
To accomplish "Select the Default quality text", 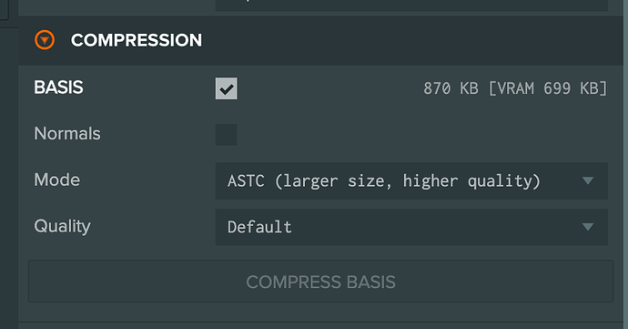I will click(259, 227).
